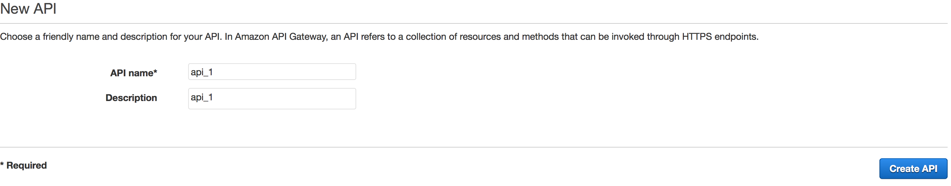Click the empty right portion of API name field

coord(295,72)
